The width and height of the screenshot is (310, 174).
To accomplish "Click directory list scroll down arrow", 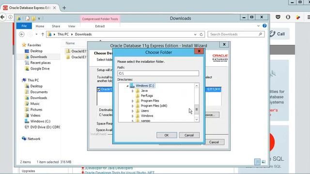I will click(197, 119).
